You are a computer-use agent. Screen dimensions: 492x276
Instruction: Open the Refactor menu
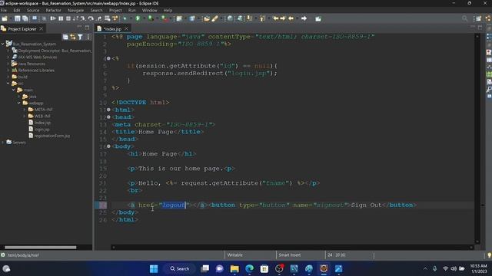coord(53,10)
